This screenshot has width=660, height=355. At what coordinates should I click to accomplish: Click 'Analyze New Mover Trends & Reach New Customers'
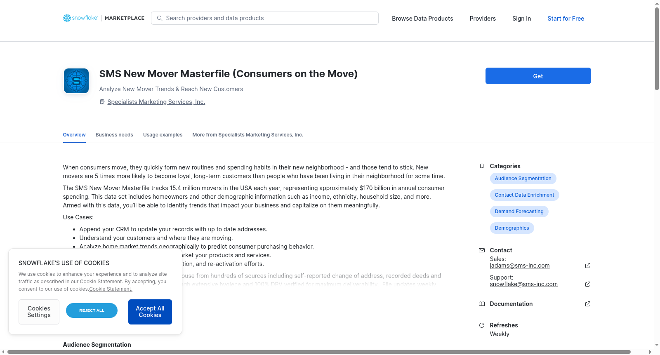click(171, 89)
